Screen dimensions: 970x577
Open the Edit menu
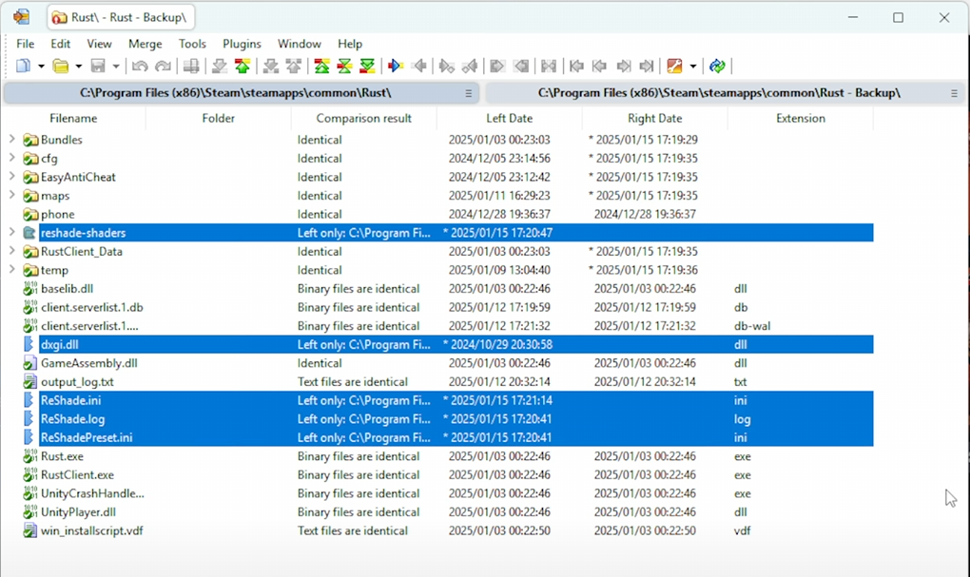point(60,44)
